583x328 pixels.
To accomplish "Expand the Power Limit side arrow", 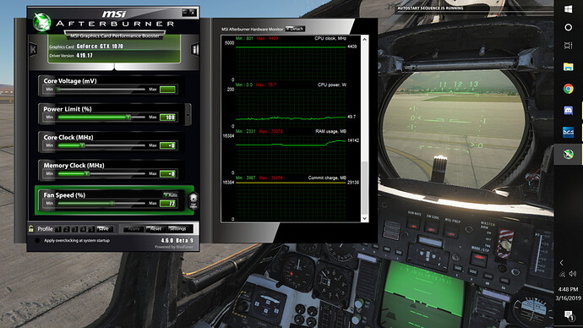I will (188, 114).
